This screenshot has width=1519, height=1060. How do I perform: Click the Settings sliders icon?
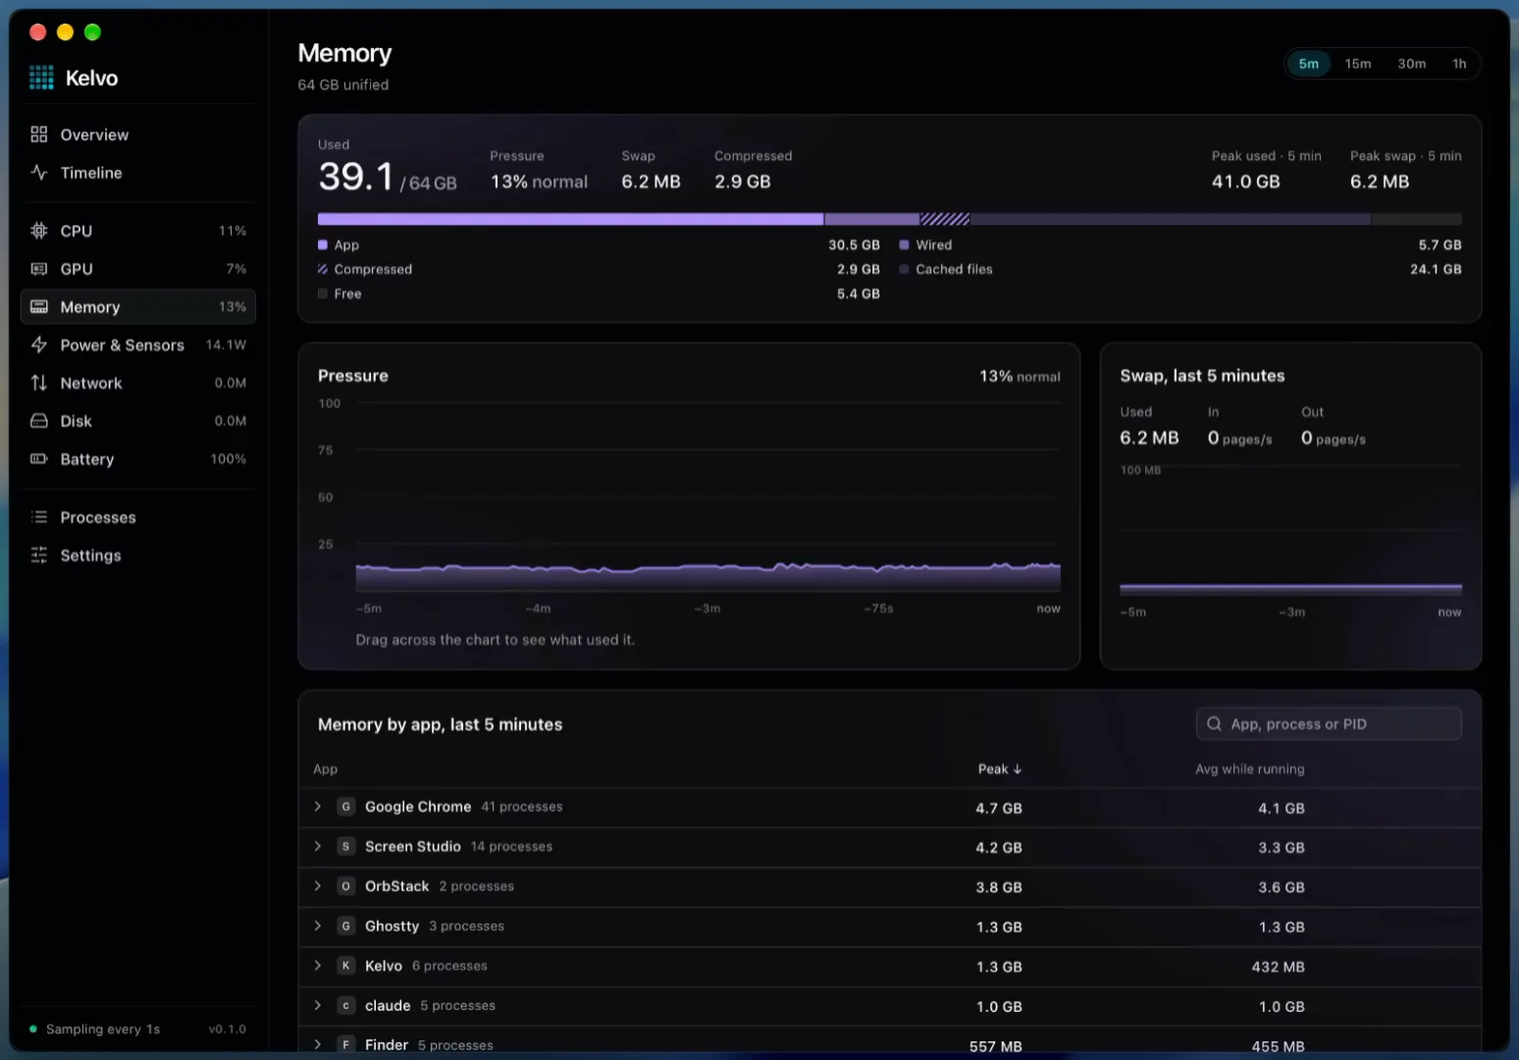[x=39, y=556]
